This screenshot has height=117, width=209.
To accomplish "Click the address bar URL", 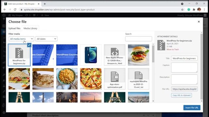I will pos(59,9).
